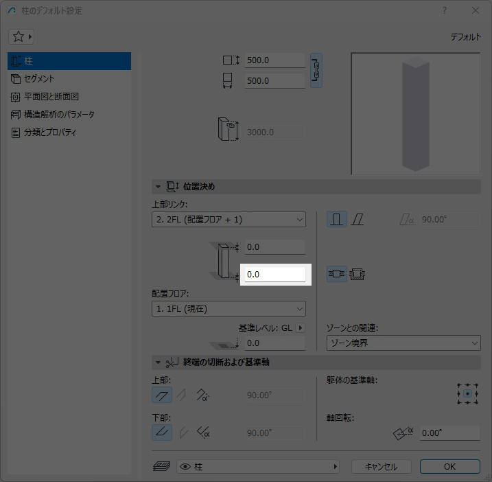
Task: Select the vertical column icon
Action: coord(336,220)
